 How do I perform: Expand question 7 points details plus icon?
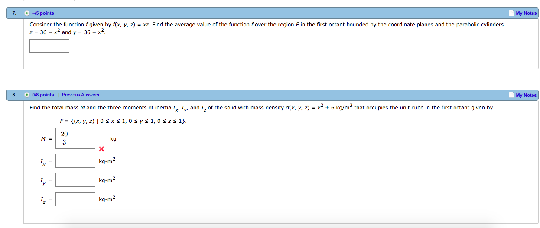27,13
